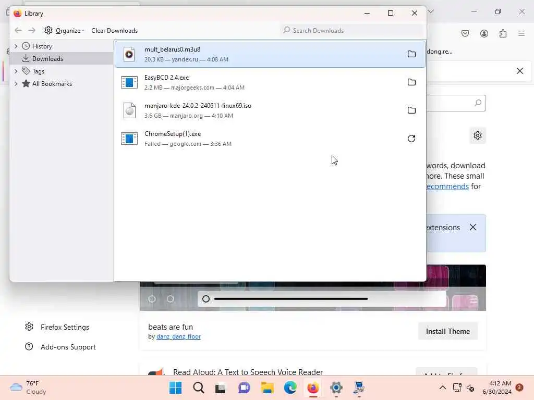Open the Firefox hamburger application menu
This screenshot has height=400, width=534.
coord(521,33)
